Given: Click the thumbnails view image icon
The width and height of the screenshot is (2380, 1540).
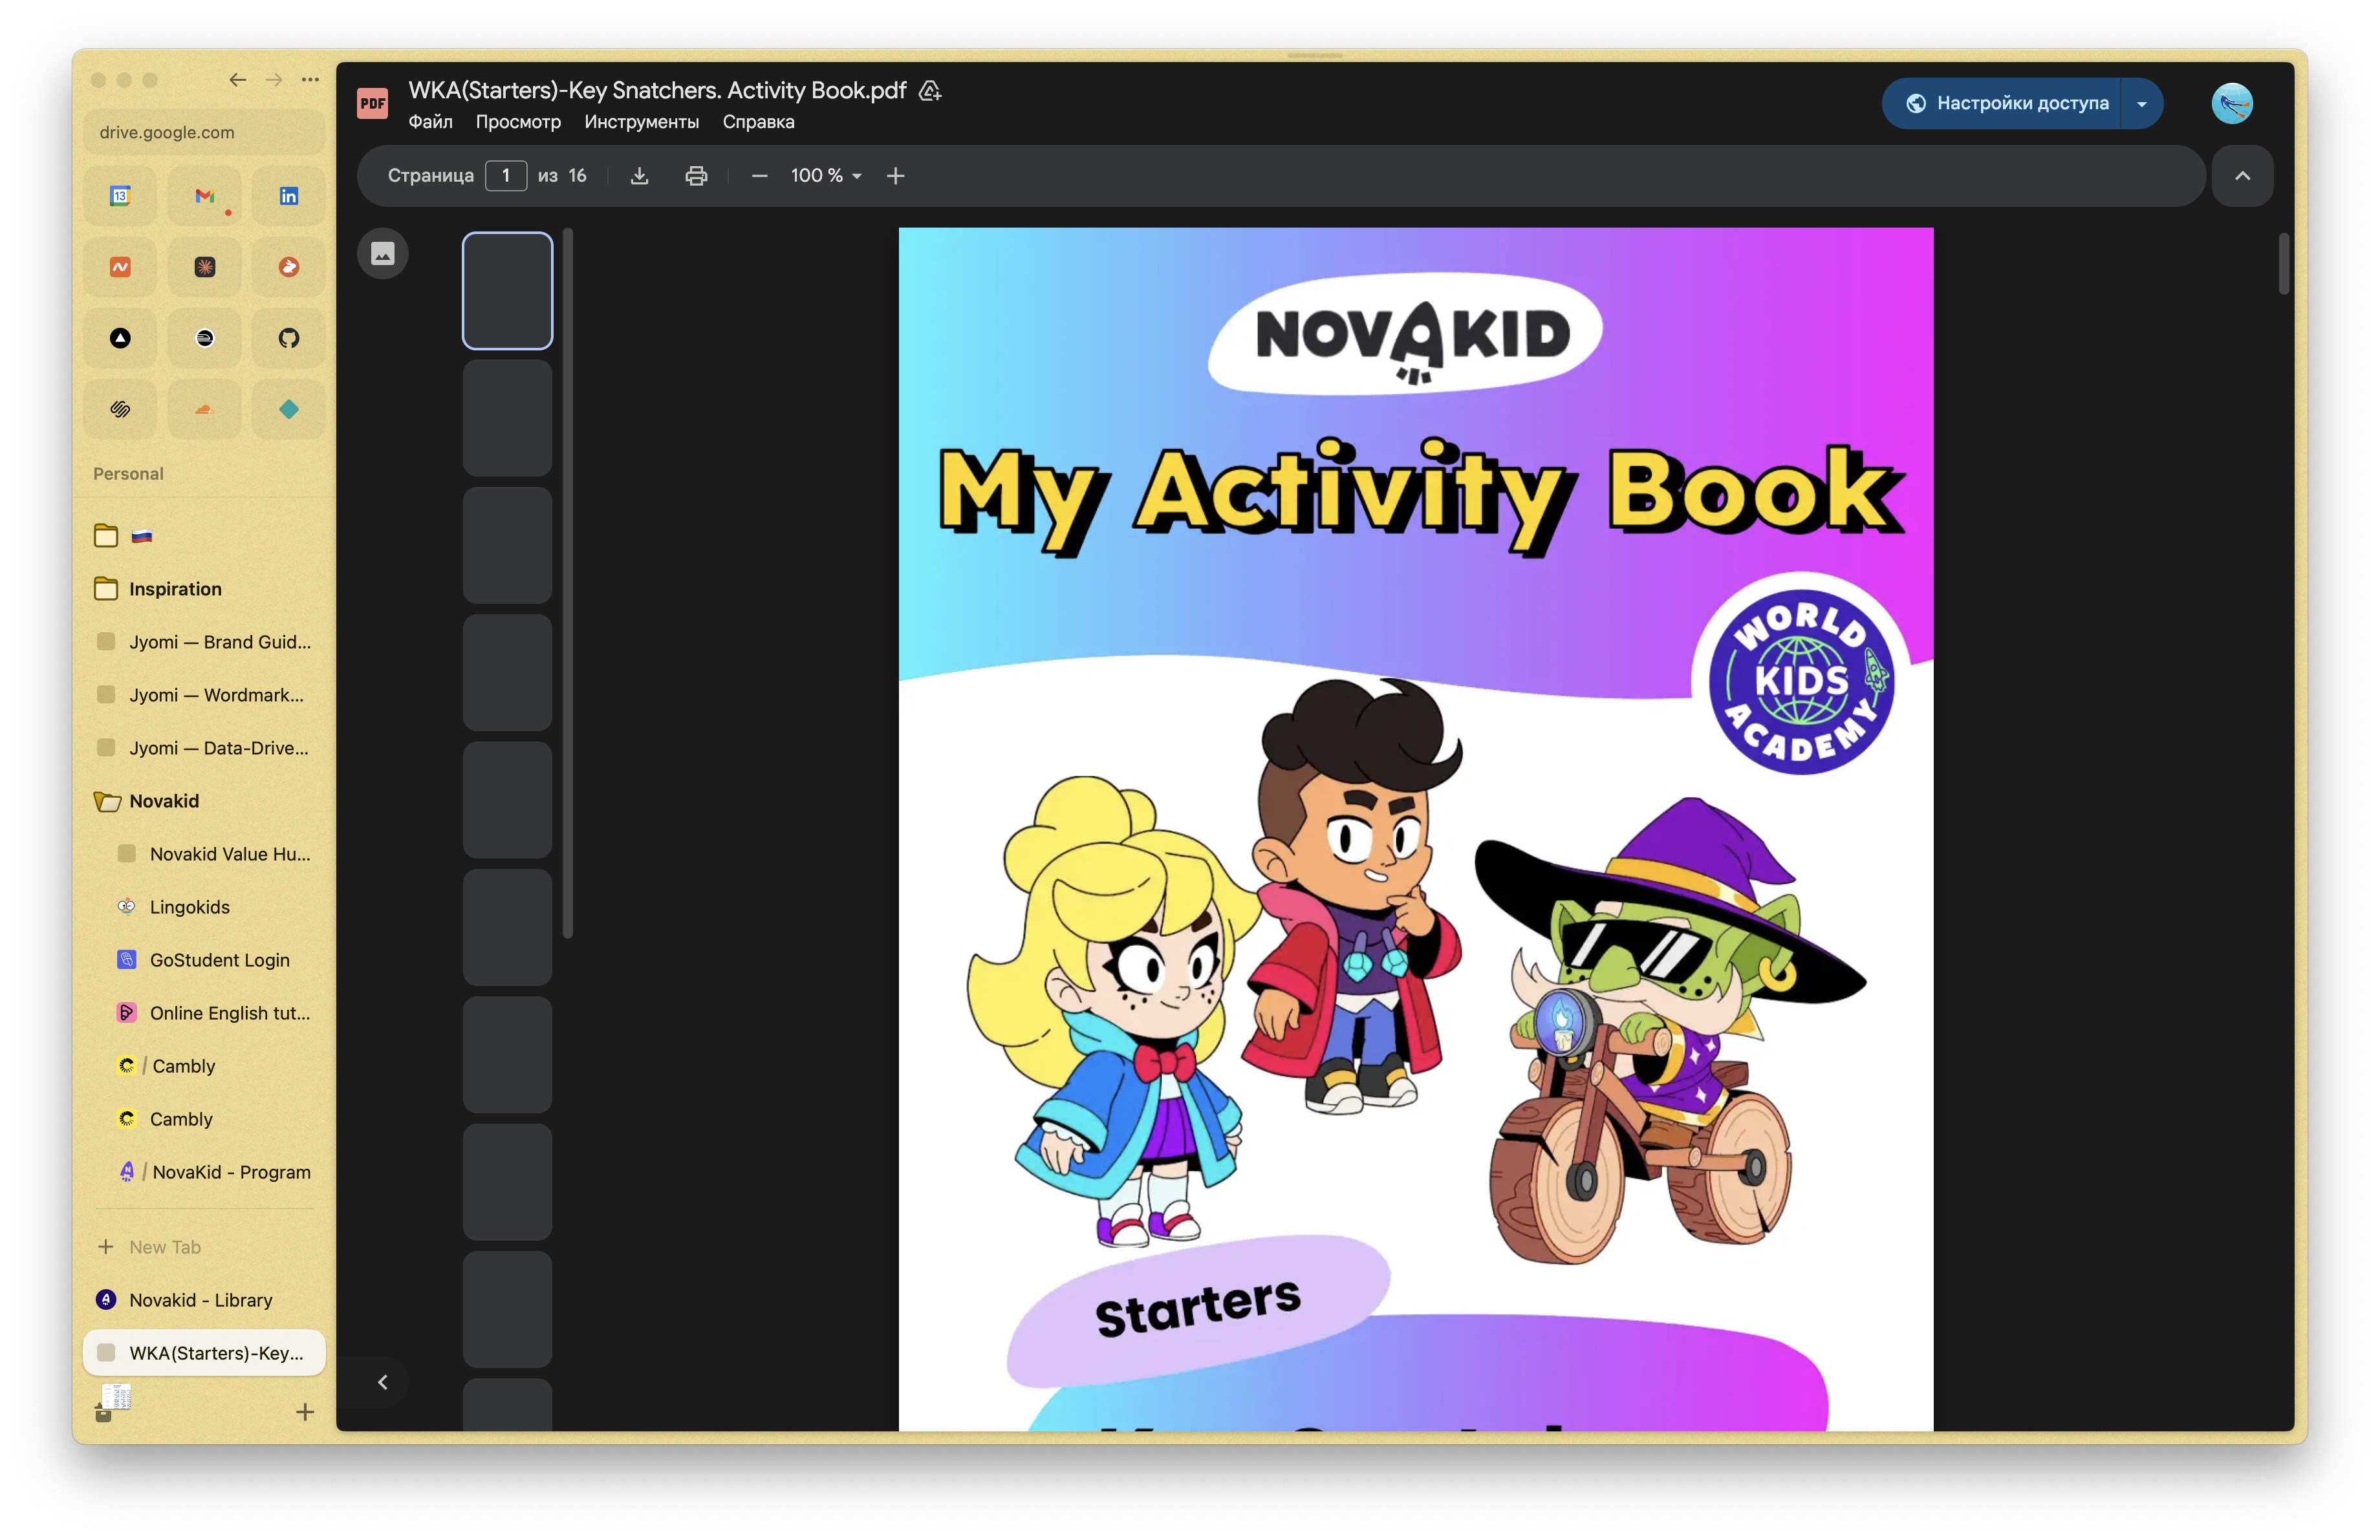Looking at the screenshot, I should pyautogui.click(x=383, y=254).
